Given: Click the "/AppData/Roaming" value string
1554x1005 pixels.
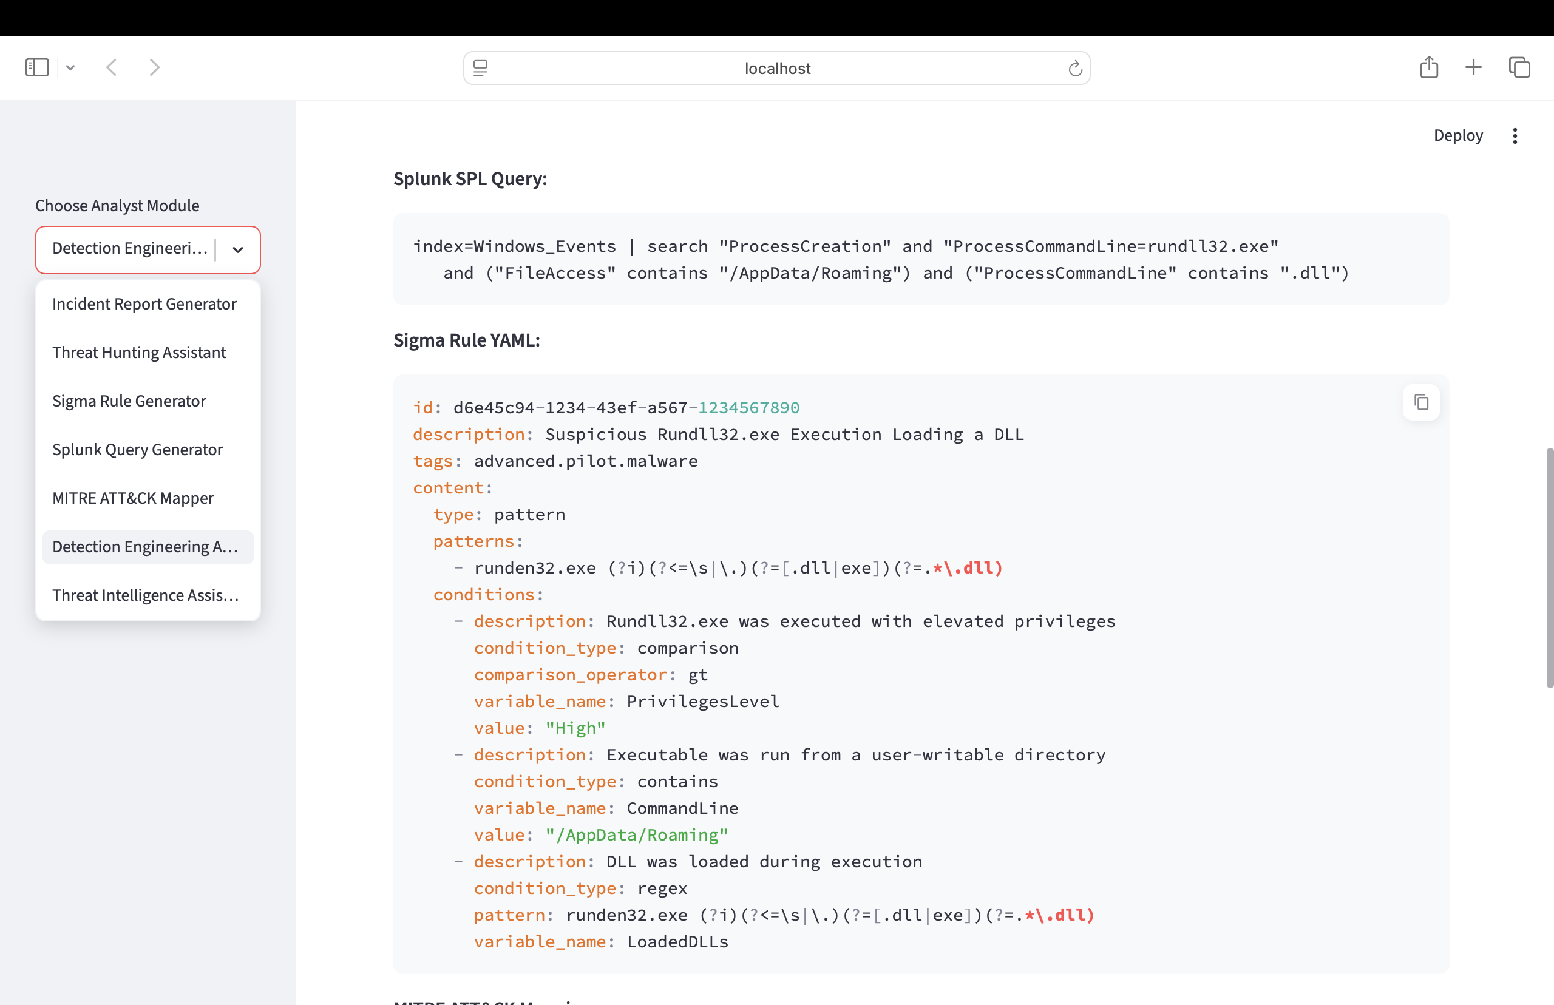Looking at the screenshot, I should (x=637, y=834).
